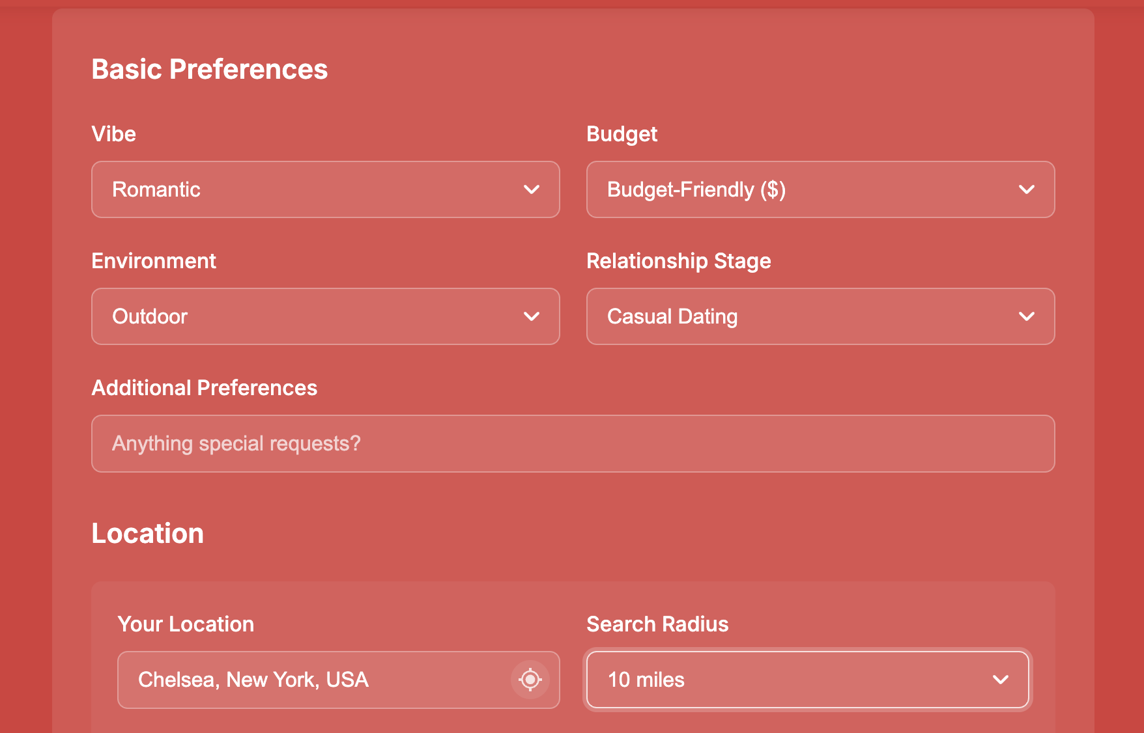Click the Budget field label
This screenshot has width=1144, height=733.
(622, 134)
